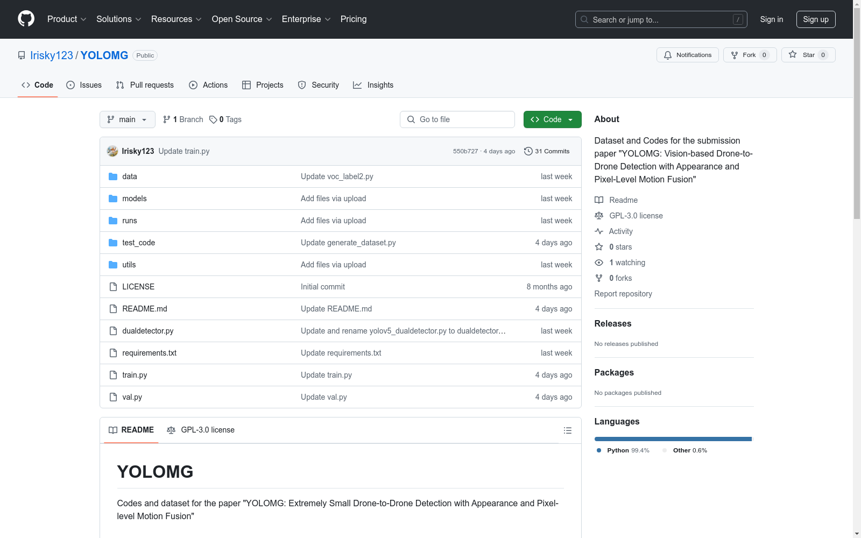This screenshot has height=538, width=861.
Task: Open the README.md file link
Action: [x=145, y=309]
